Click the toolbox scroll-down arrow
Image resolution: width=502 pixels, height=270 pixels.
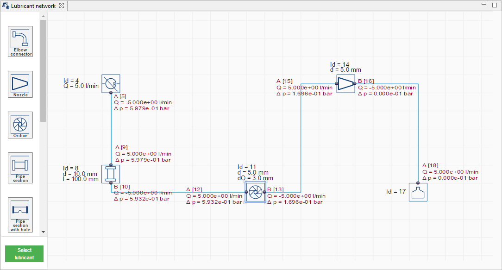tap(43, 232)
